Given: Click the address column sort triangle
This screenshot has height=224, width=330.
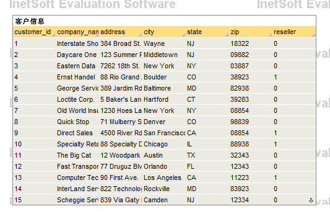Looking at the screenshot, I should pyautogui.click(x=140, y=35).
